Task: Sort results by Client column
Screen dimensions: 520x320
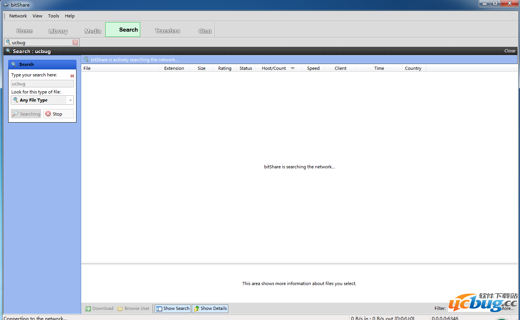Action: coord(341,68)
